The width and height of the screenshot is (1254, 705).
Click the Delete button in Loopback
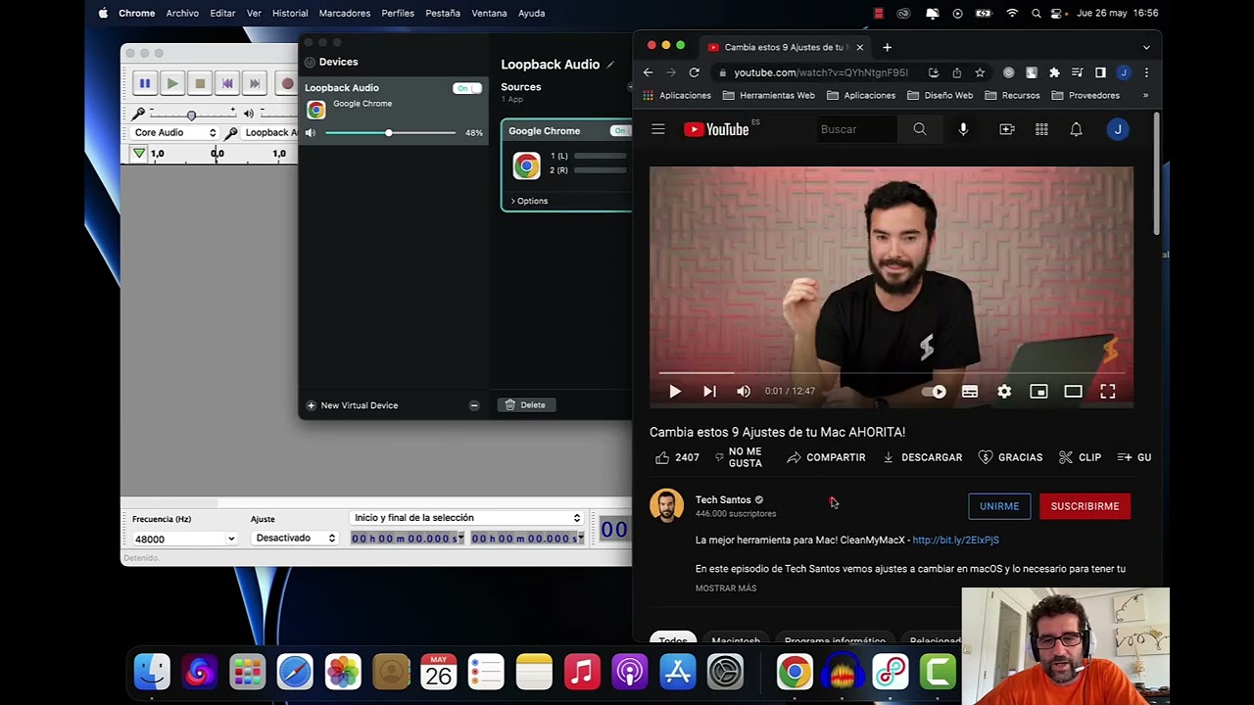click(x=527, y=404)
